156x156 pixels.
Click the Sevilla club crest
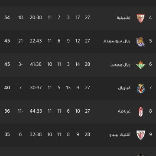point(140,18)
